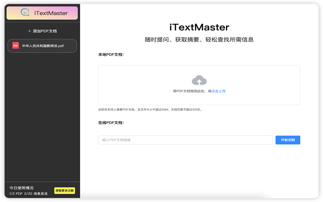The height and width of the screenshot is (202, 323).
Task: Click the 1/2 PDF 2/20 消息发送 usage text
Action: pos(29,194)
